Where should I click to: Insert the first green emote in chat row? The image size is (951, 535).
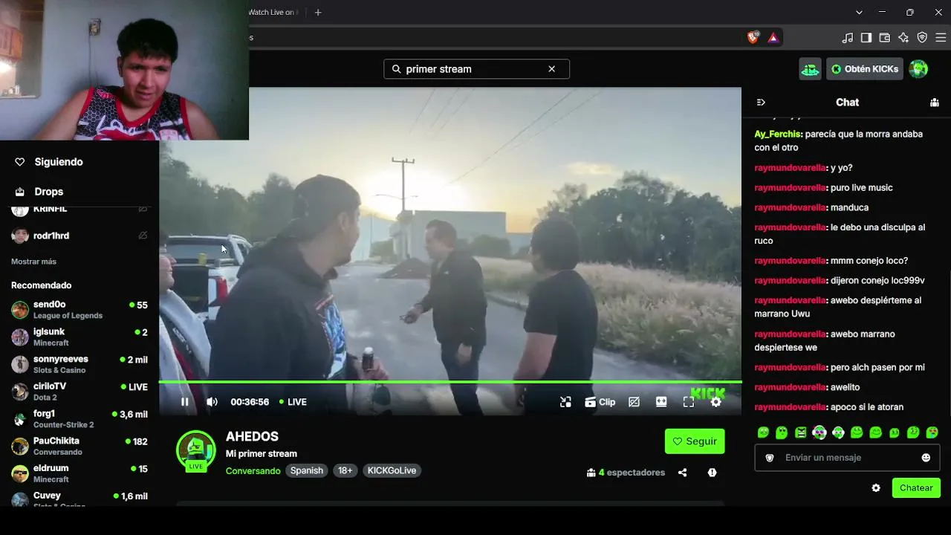pyautogui.click(x=763, y=432)
